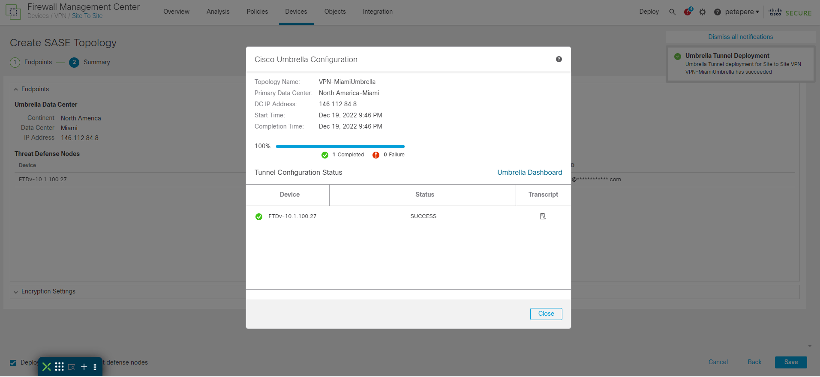Open the Policies menu
The width and height of the screenshot is (820, 377).
(257, 12)
